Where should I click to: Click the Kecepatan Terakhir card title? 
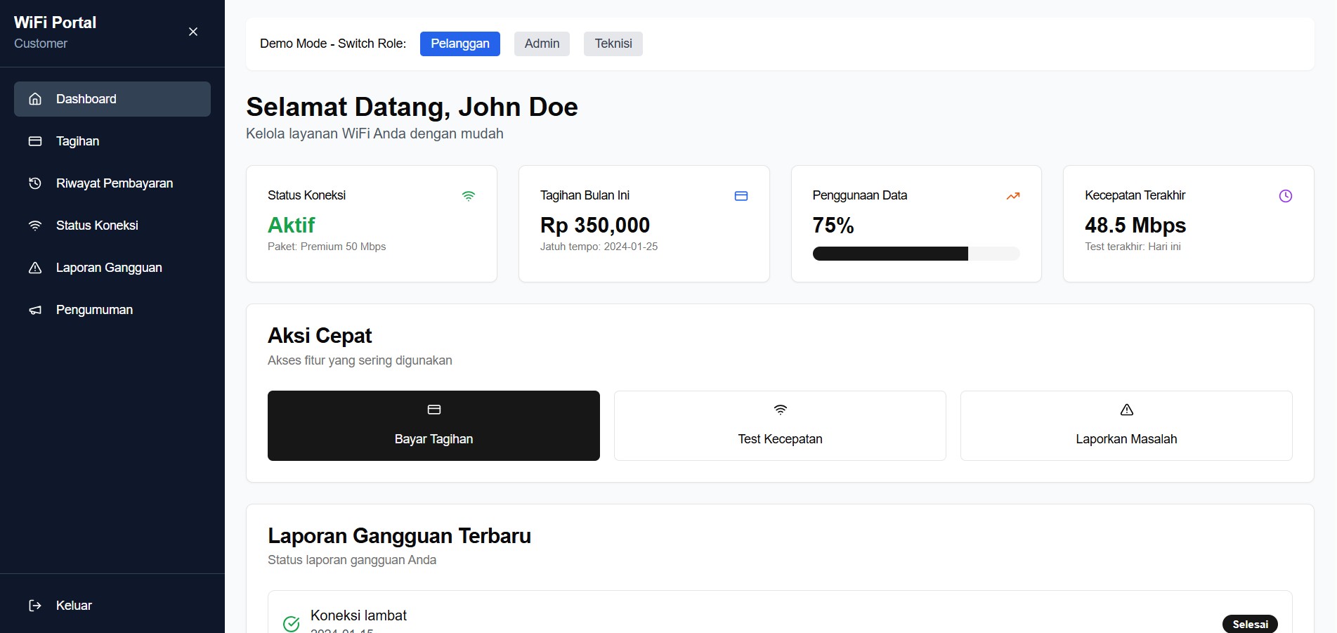tap(1135, 195)
